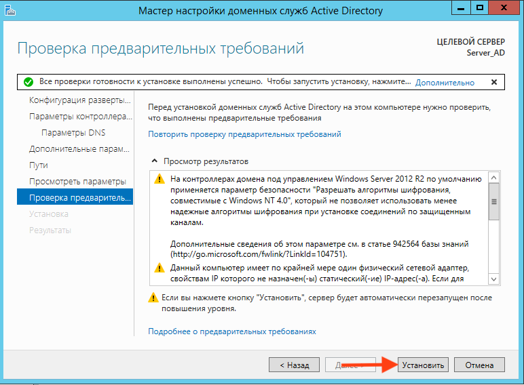Image resolution: width=524 pixels, height=385 pixels.
Task: Click Повторить проверку предварительных требований link
Action: coord(244,134)
